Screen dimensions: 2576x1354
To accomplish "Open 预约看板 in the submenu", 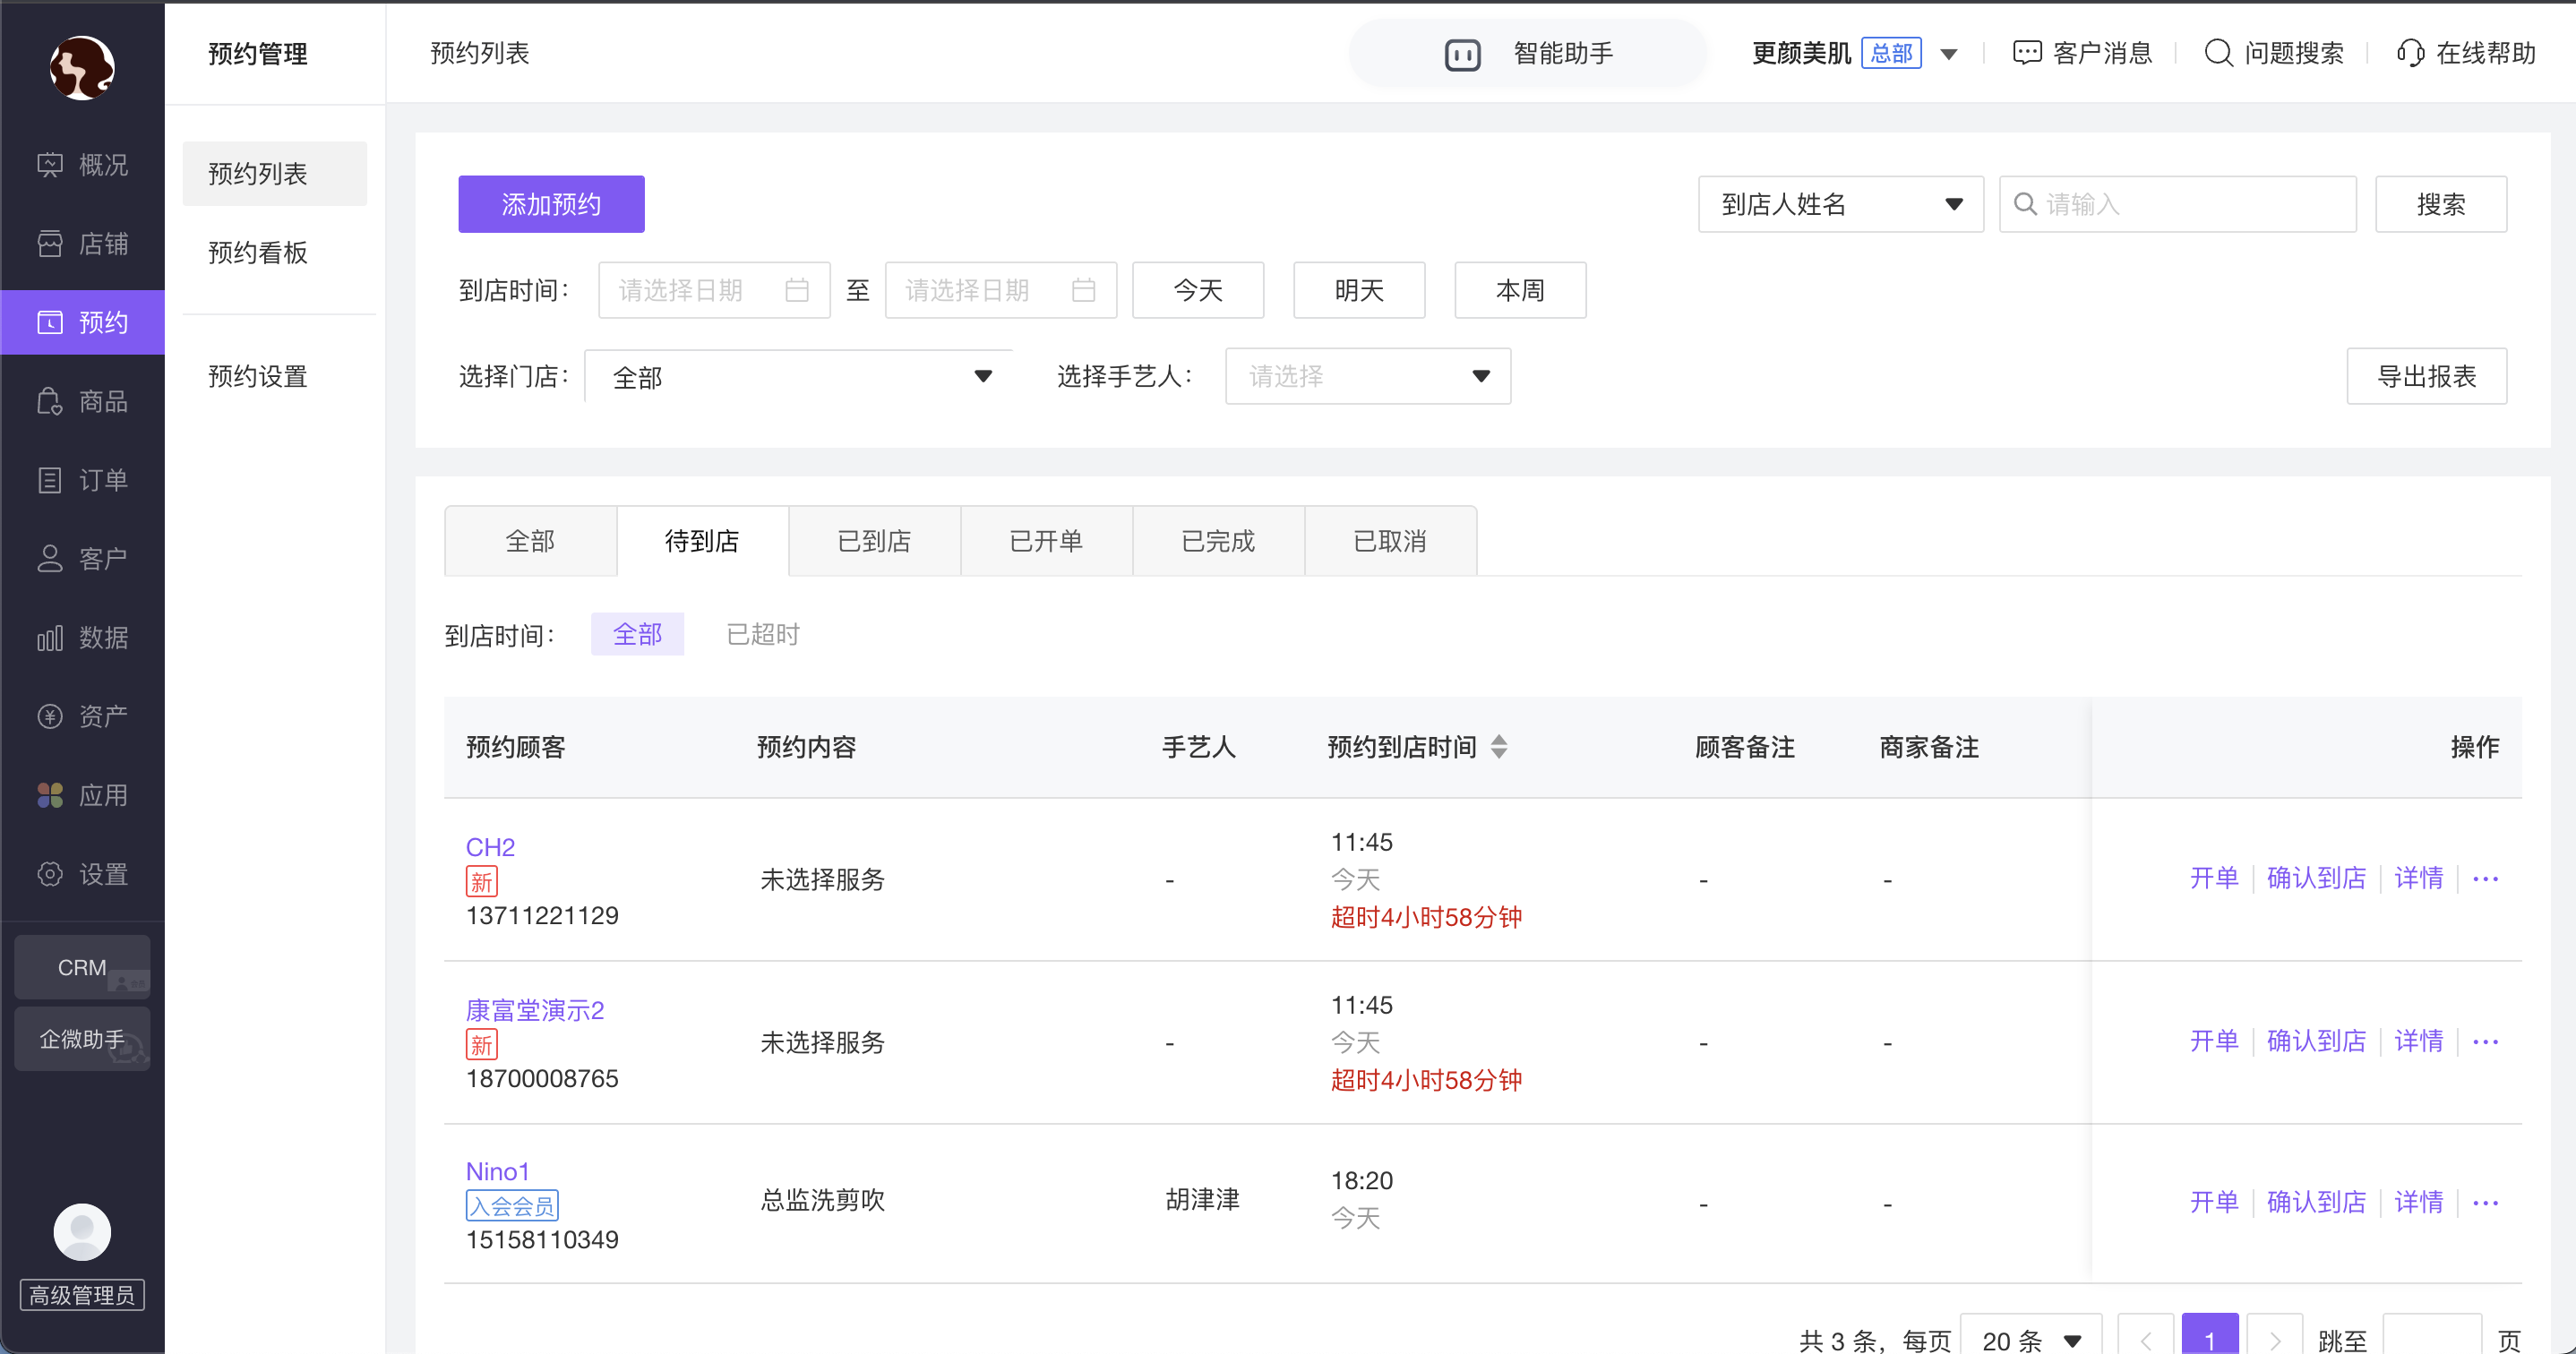I will (x=257, y=253).
